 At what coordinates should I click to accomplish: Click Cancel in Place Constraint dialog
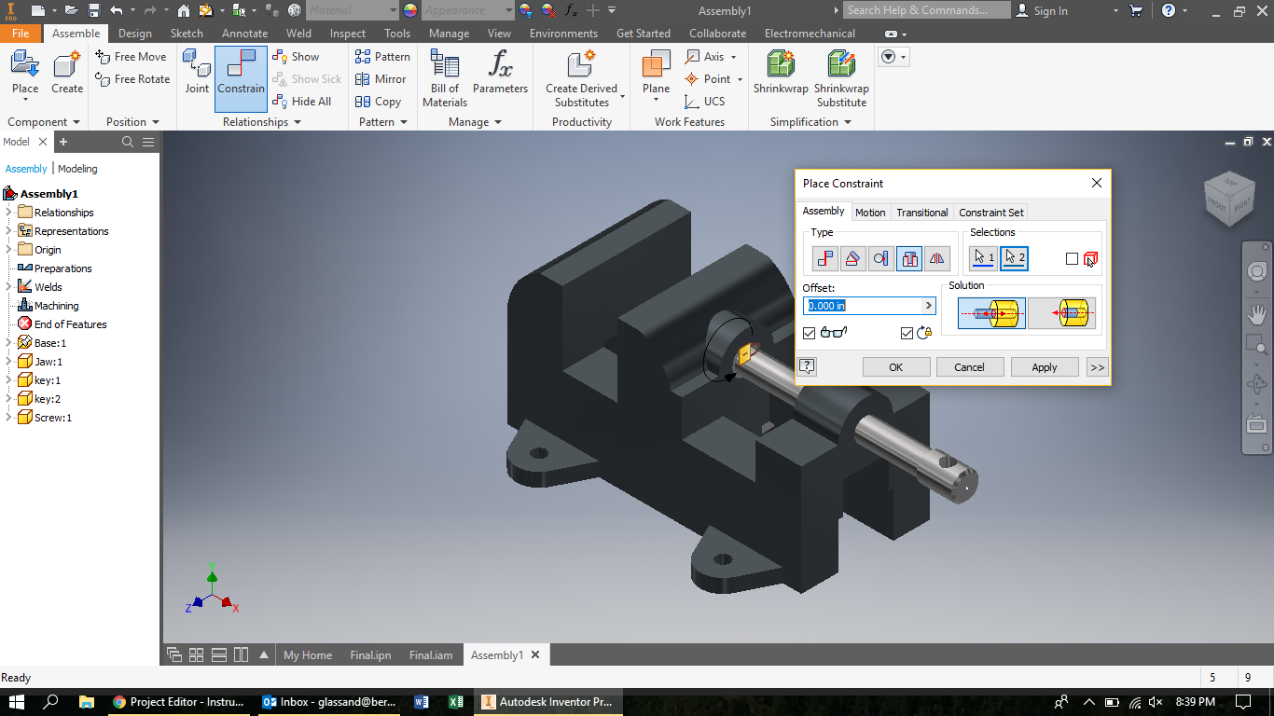point(970,367)
